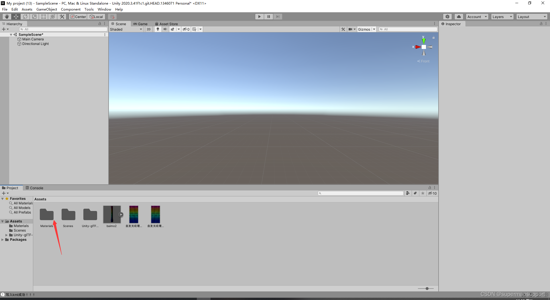Select the Scale tool
The width and height of the screenshot is (550, 300).
click(x=34, y=16)
